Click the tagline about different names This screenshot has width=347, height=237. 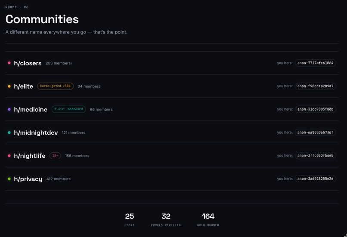tap(66, 32)
